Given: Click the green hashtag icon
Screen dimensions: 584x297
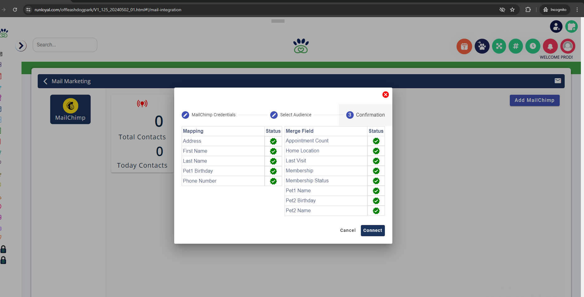Looking at the screenshot, I should pyautogui.click(x=516, y=46).
